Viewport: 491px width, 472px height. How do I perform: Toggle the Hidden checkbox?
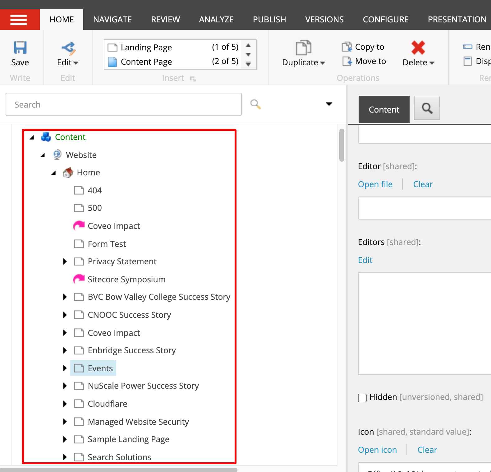pos(362,398)
